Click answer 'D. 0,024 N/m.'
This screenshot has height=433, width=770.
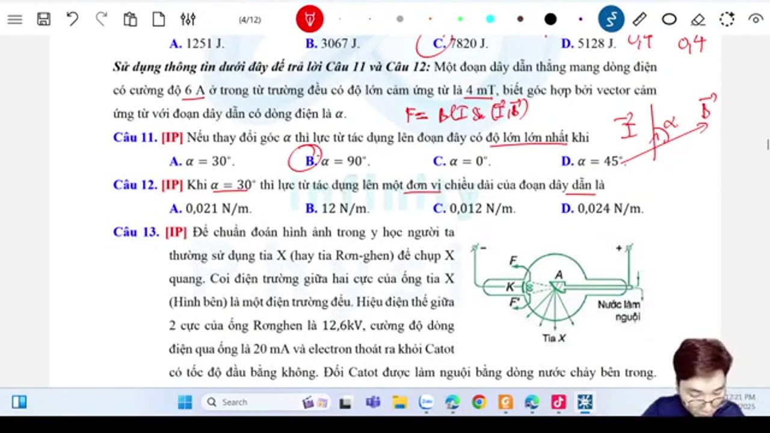602,209
